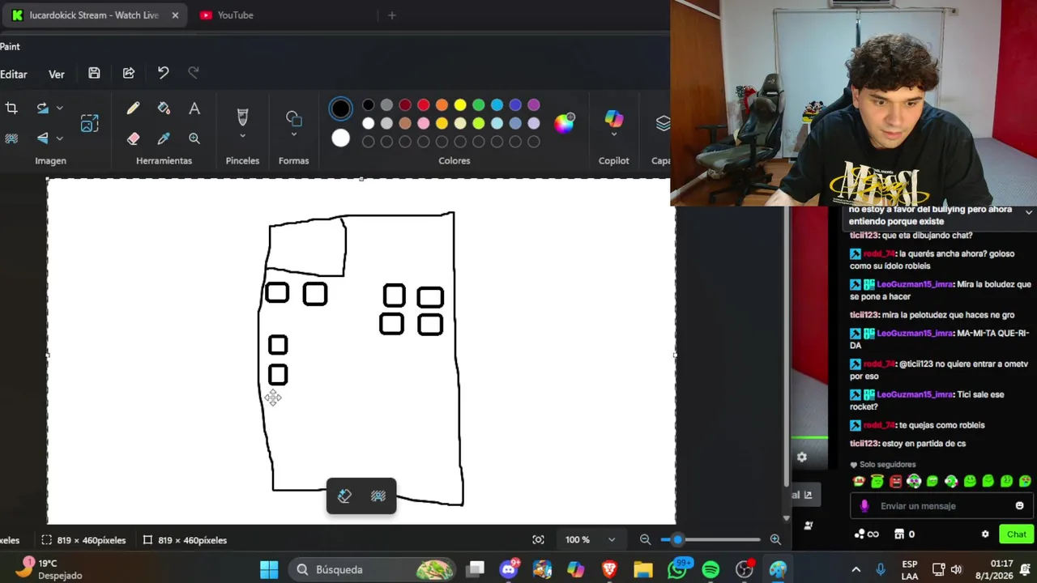Set secondary color 2 (white circle)
Screen dimensions: 1037x583
coord(341,138)
